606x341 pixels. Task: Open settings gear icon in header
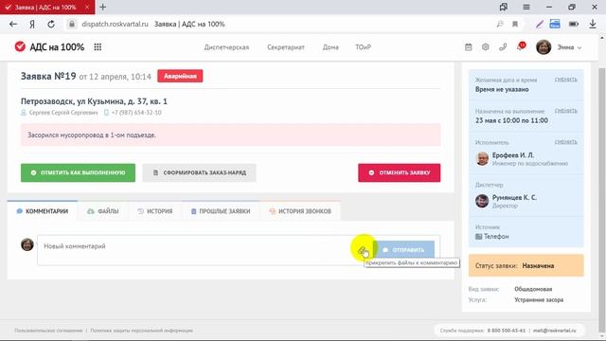pyautogui.click(x=486, y=47)
